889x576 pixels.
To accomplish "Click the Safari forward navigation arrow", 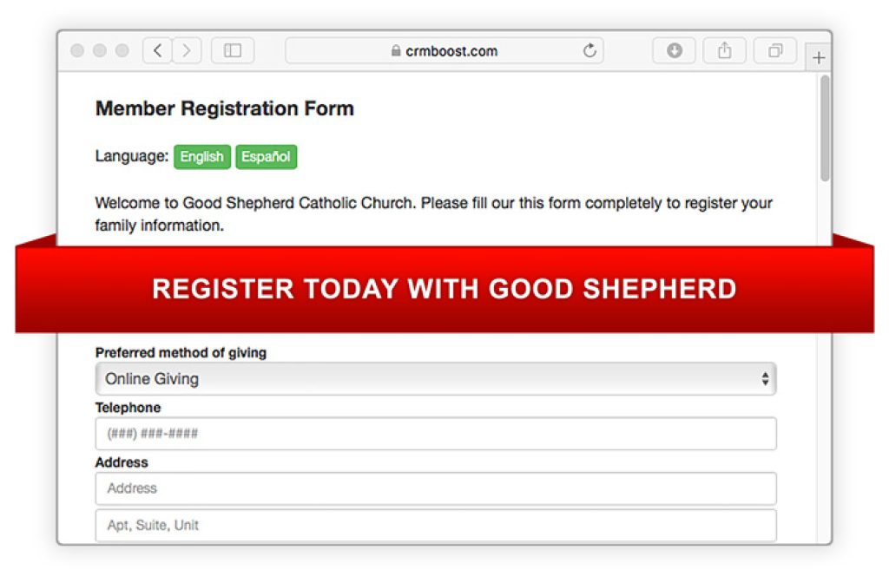I will [187, 50].
